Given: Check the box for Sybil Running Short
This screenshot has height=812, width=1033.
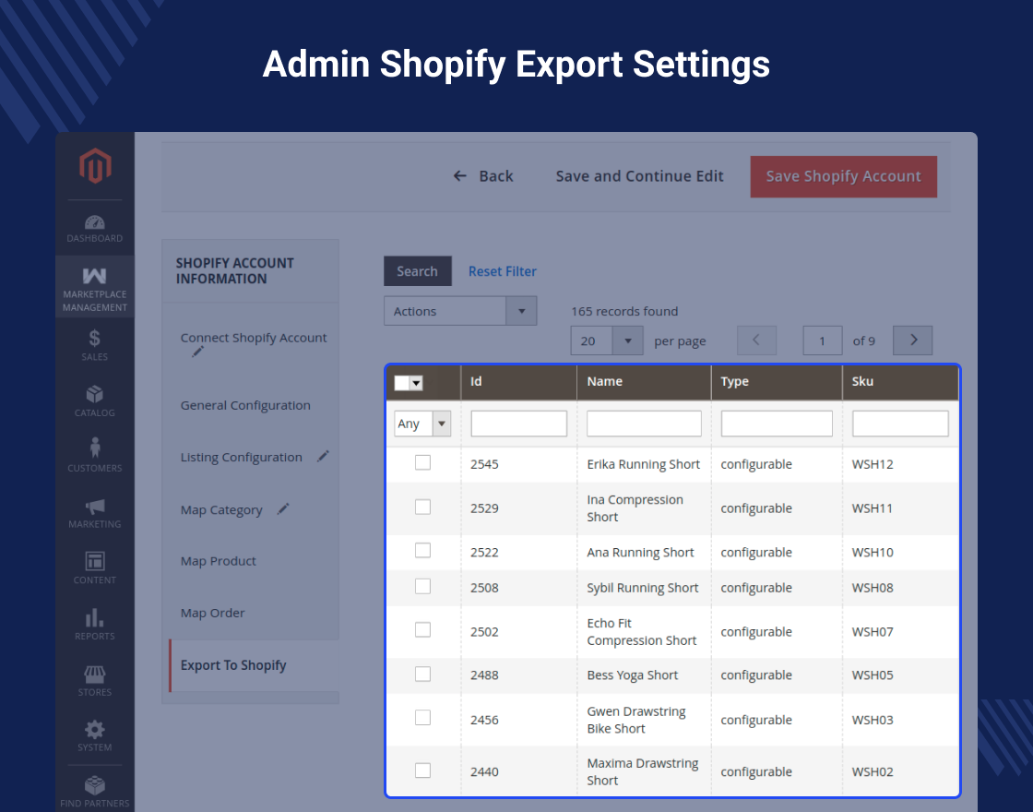Looking at the screenshot, I should [423, 586].
